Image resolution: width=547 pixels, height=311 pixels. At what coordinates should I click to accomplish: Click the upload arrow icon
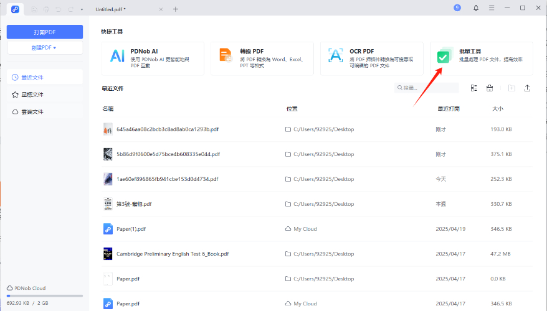(527, 88)
